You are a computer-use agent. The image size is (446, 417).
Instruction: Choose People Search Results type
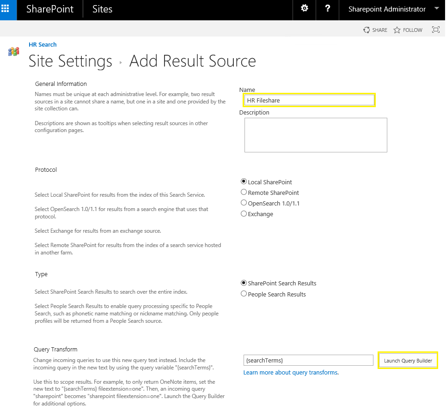pos(244,293)
